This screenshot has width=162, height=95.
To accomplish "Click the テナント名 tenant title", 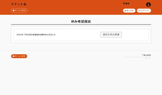I will [x=19, y=4].
